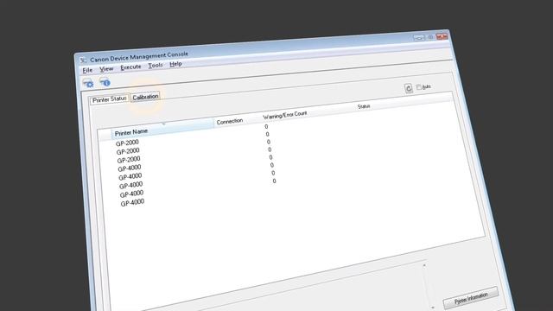Image resolution: width=553 pixels, height=311 pixels.
Task: Enable the Auto refresh checkbox
Action: tap(418, 86)
